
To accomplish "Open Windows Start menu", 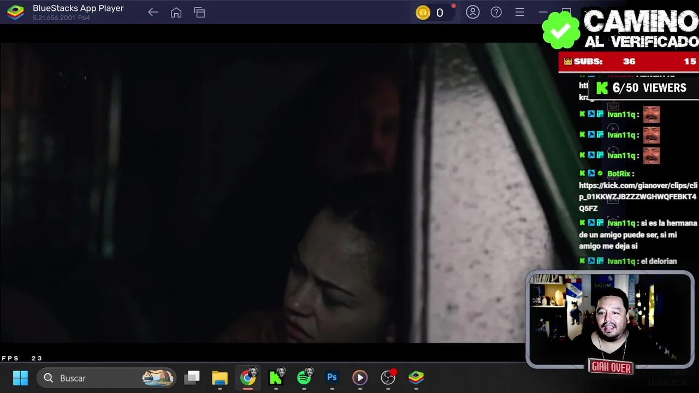I will pos(21,378).
